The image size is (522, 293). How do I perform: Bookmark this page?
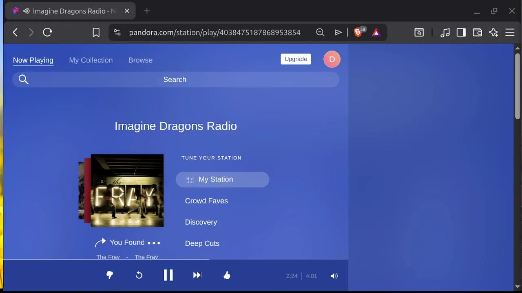coord(96,33)
